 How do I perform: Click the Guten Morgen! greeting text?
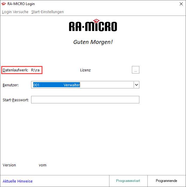click(93, 42)
